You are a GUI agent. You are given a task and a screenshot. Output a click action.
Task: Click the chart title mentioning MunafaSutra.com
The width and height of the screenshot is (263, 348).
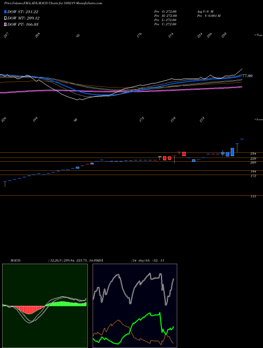click(53, 4)
